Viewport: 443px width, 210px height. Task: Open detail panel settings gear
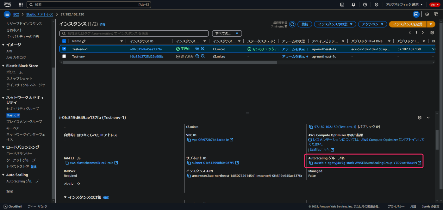coord(420,117)
